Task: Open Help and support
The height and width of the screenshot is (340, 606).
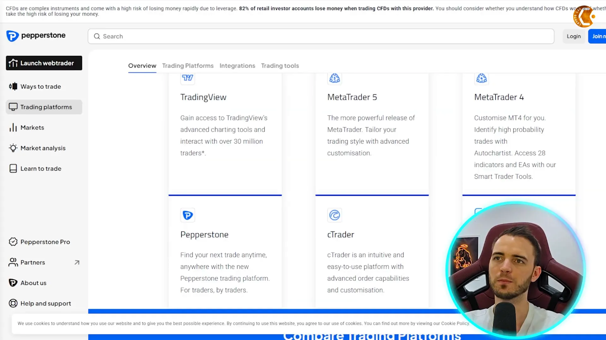Action: coord(44,303)
